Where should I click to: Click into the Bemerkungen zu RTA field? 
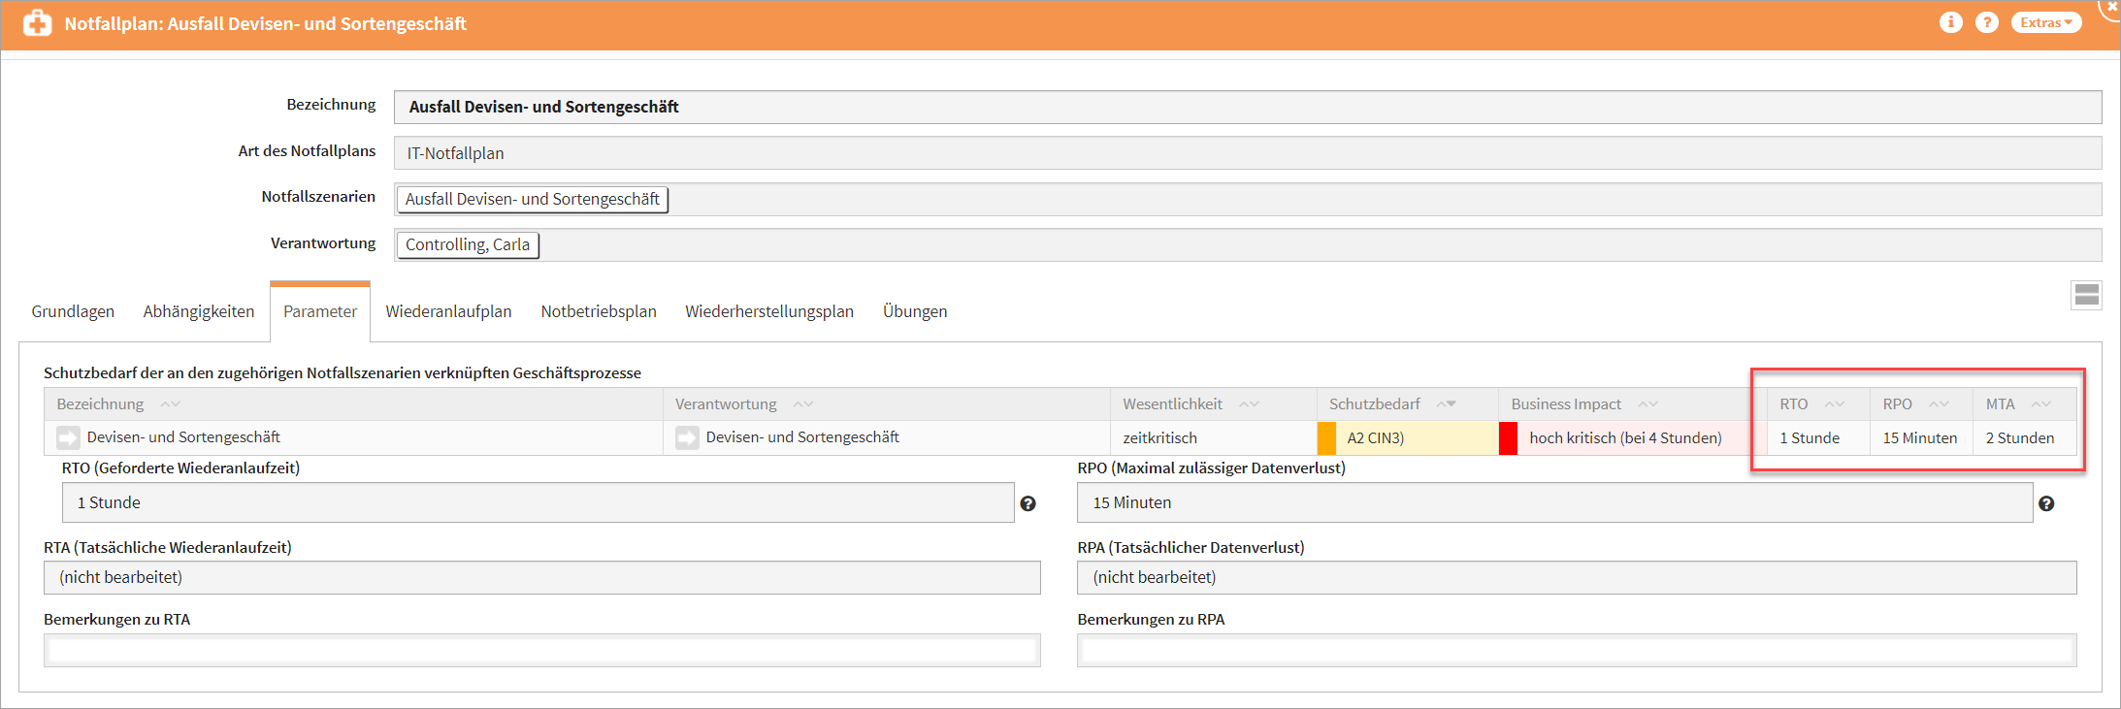pos(541,650)
